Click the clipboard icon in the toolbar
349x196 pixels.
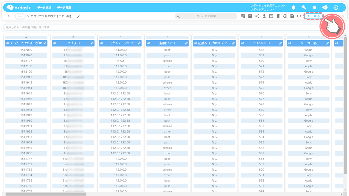(x=250, y=16)
